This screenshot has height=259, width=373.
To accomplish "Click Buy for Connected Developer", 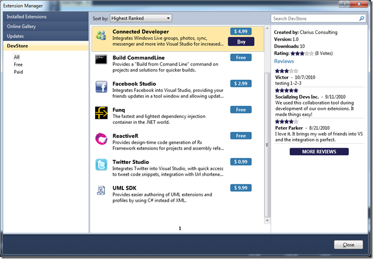I will point(241,42).
